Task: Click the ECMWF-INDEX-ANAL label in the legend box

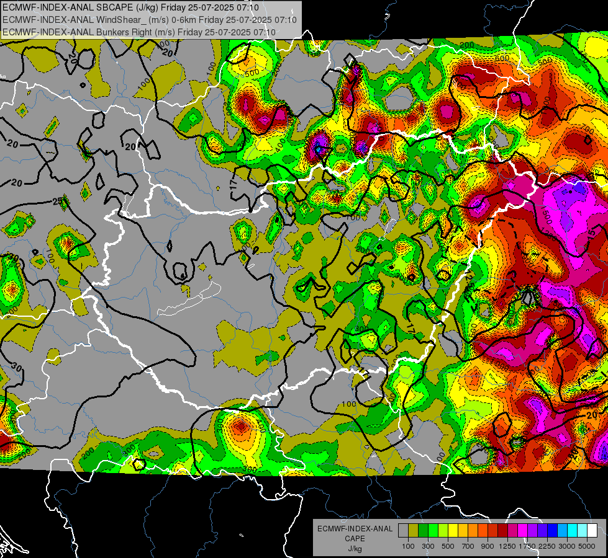Action: pyautogui.click(x=355, y=529)
